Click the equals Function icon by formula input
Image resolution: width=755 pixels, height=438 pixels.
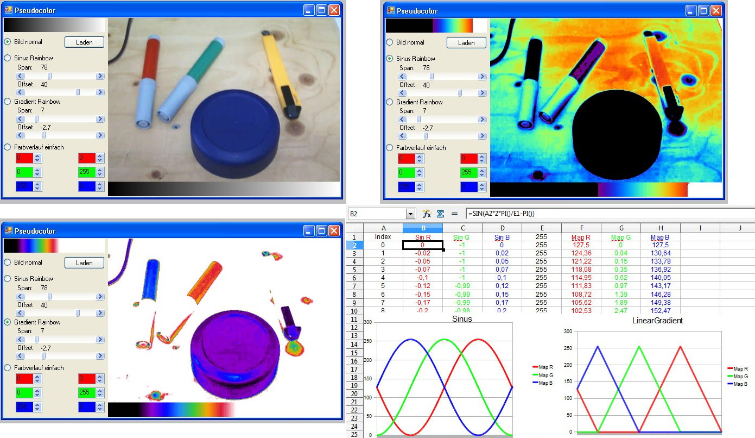[x=454, y=214]
